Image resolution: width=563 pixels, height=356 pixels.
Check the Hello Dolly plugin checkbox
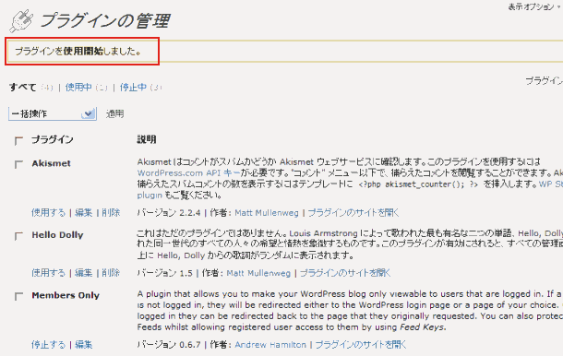tap(18, 236)
